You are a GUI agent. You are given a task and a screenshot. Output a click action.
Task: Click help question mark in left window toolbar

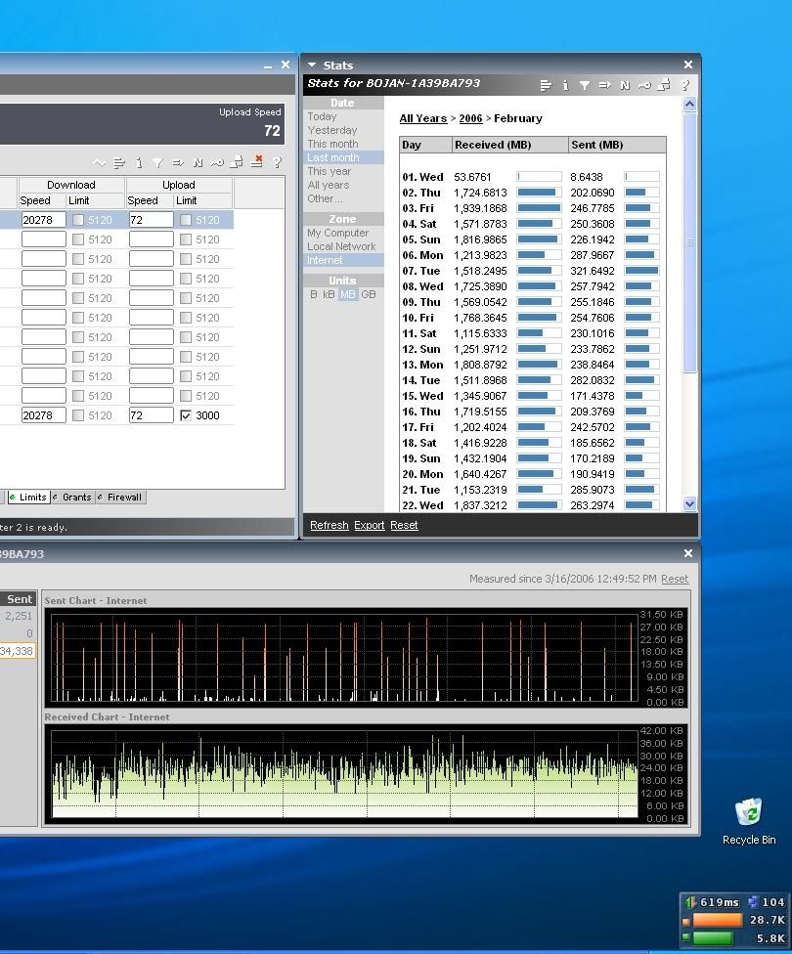278,162
